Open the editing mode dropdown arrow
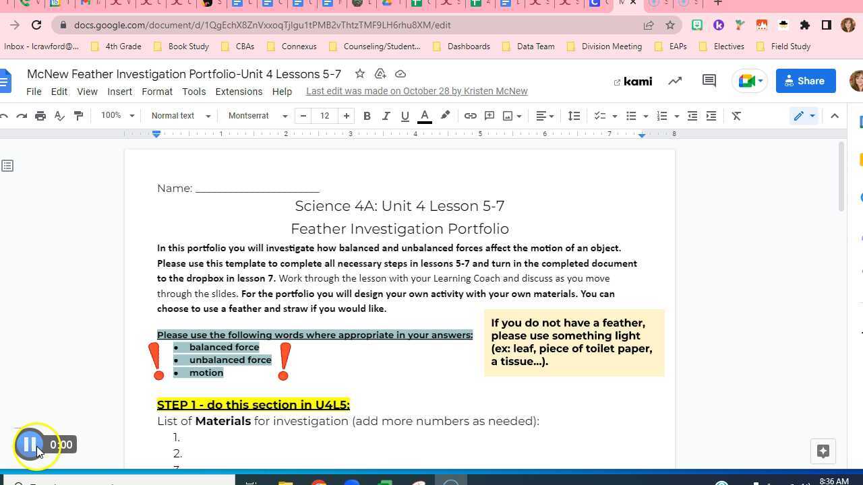 (812, 116)
